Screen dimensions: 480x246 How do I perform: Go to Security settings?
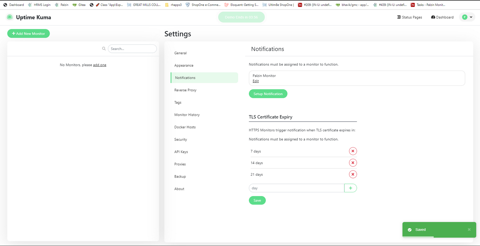click(x=204, y=139)
